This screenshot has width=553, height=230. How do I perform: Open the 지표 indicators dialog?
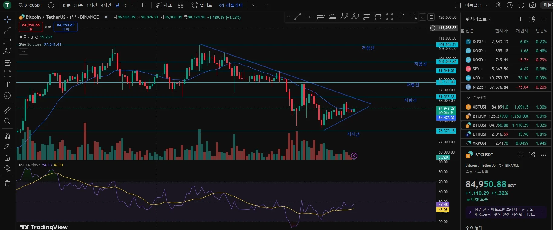[x=164, y=5]
